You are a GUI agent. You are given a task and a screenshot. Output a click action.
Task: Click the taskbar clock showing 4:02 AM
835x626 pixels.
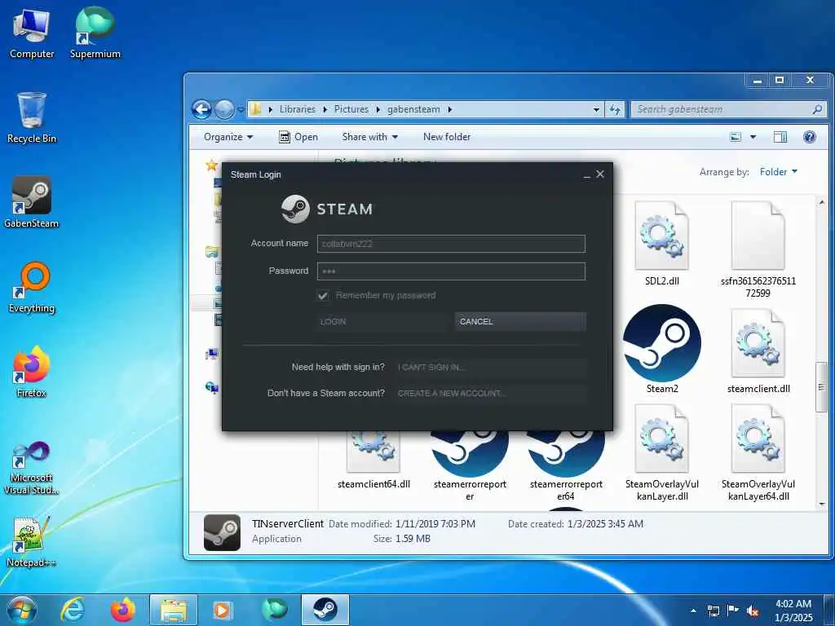[793, 611]
